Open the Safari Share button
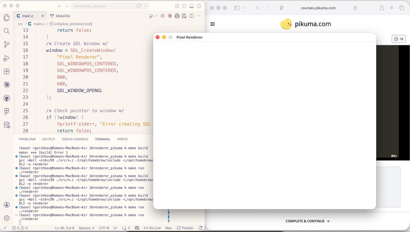This screenshot has height=232, width=410. pyautogui.click(x=382, y=8)
